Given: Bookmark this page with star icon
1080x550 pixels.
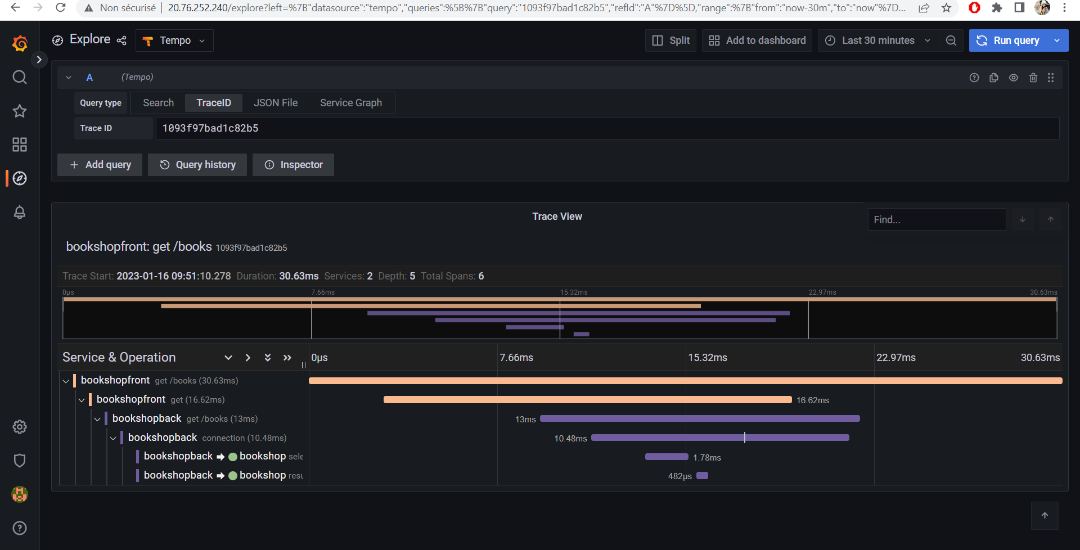Looking at the screenshot, I should (947, 8).
